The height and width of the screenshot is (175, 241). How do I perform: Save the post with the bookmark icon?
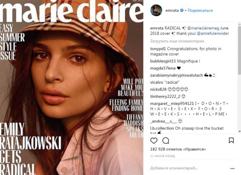[x=231, y=140]
